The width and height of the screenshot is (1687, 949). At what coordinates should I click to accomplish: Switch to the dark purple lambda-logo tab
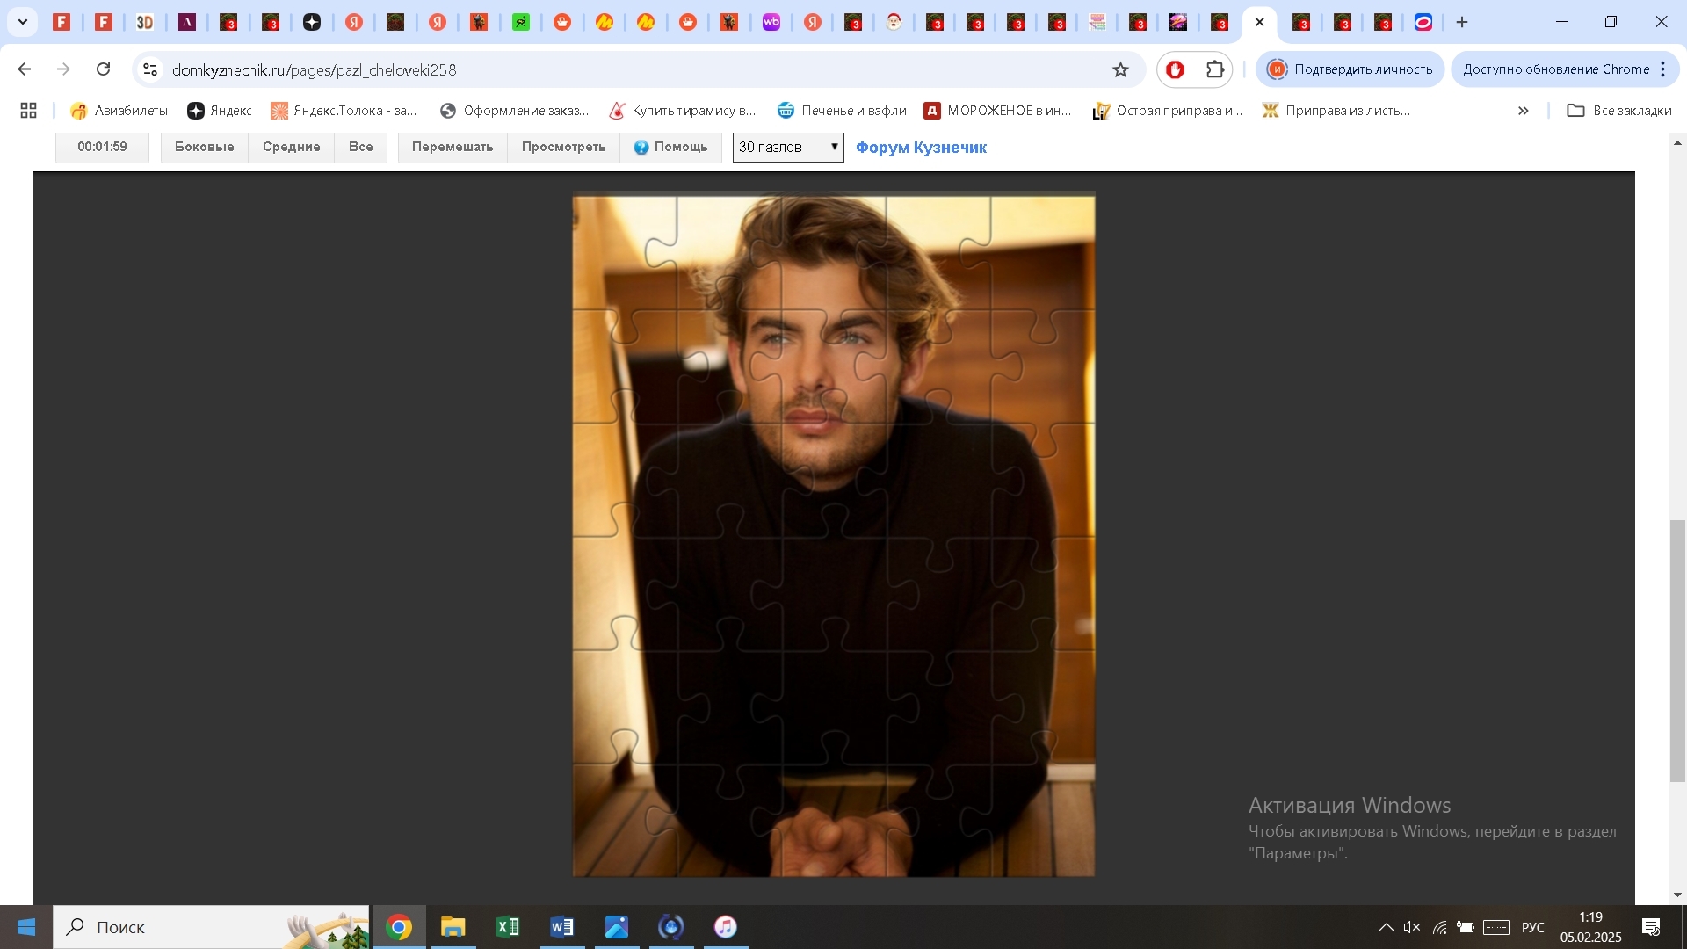tap(187, 22)
